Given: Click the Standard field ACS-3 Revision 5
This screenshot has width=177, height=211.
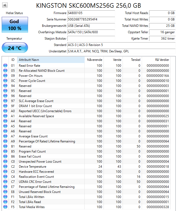Looking at the screenshot, I should point(121,45).
